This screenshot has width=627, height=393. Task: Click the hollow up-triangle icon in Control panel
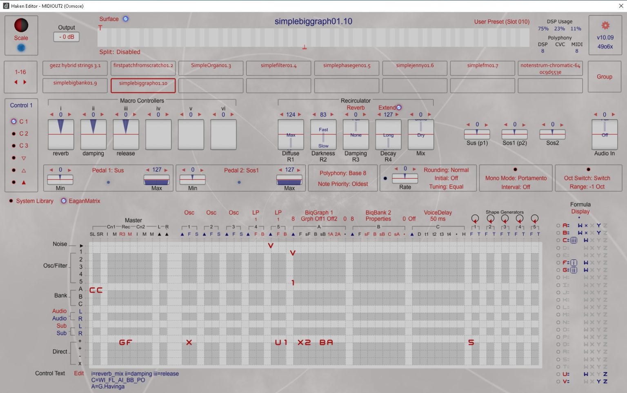[x=24, y=170]
